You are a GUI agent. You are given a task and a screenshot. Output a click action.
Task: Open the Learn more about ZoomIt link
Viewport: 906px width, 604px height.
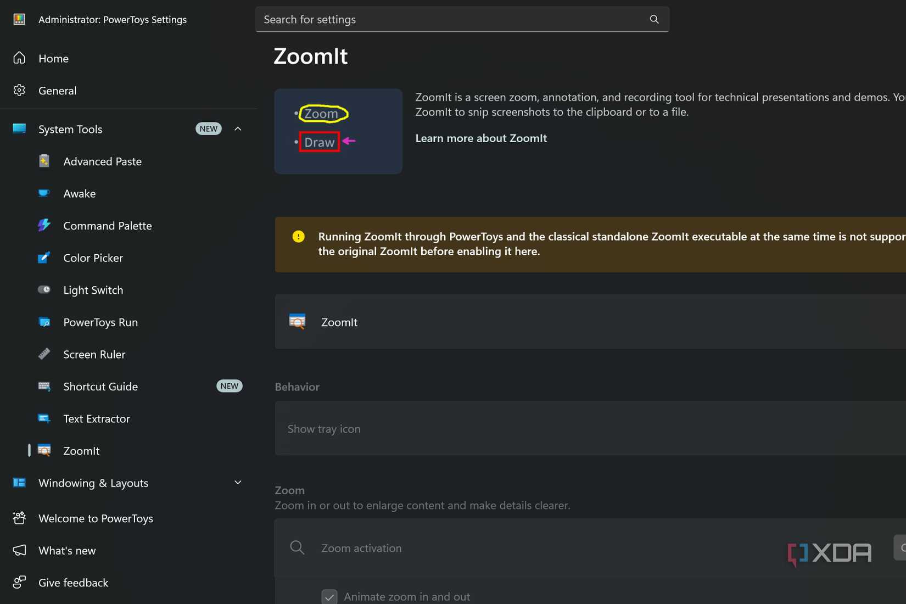pos(481,138)
